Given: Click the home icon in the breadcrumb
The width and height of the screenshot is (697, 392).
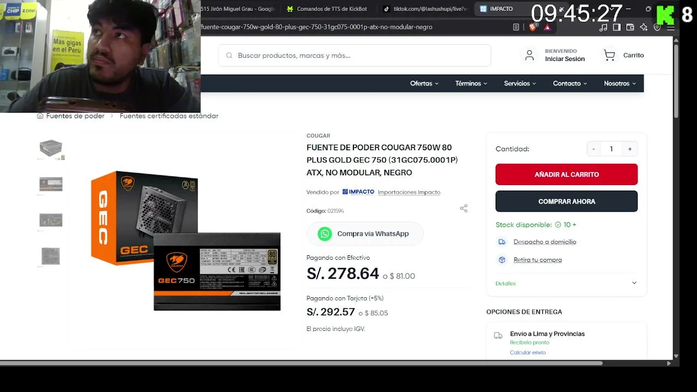Looking at the screenshot, I should (x=40, y=116).
